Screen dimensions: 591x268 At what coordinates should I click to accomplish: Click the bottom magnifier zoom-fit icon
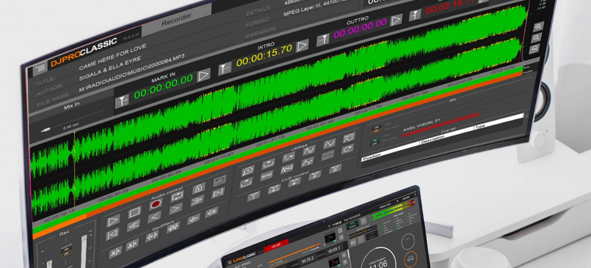pos(534,49)
